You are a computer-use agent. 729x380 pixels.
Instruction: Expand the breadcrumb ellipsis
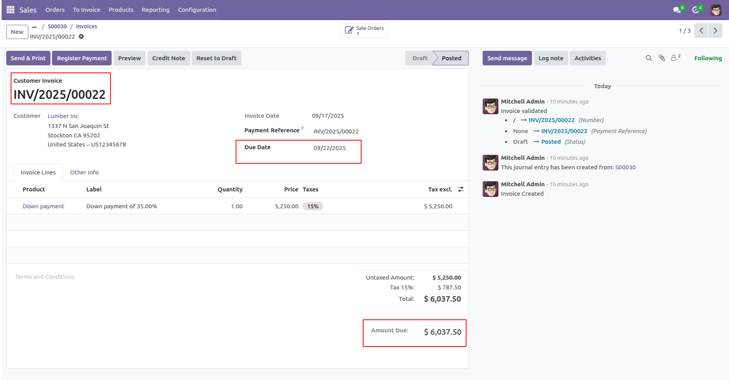(34, 27)
